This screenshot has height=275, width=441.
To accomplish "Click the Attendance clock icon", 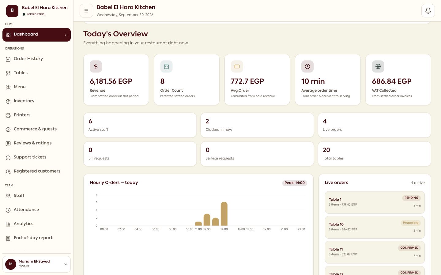I will (x=8, y=210).
